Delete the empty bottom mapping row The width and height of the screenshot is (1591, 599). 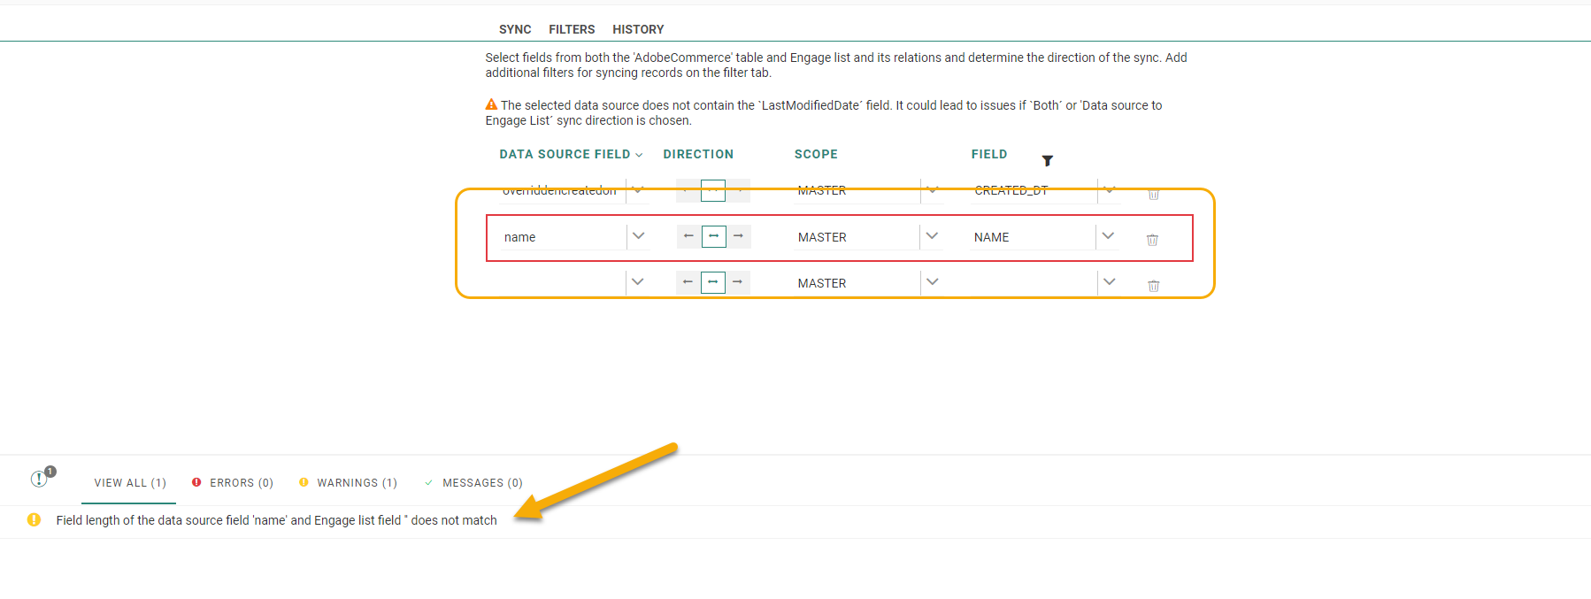(x=1153, y=286)
